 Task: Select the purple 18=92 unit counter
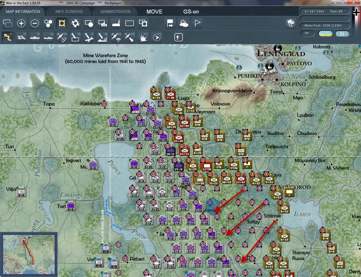click(163, 137)
